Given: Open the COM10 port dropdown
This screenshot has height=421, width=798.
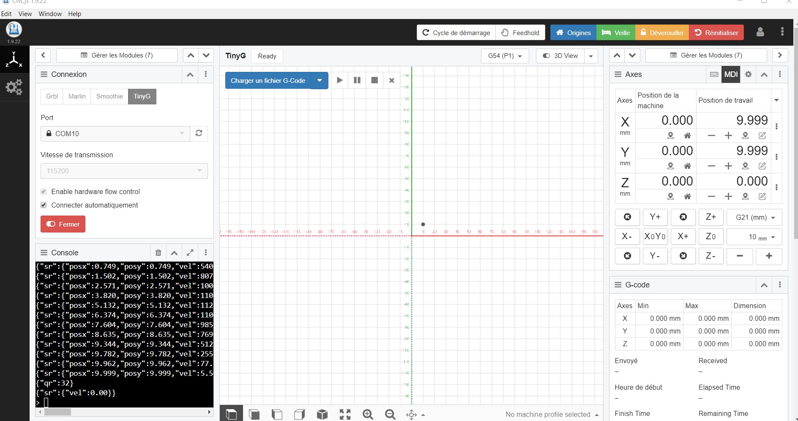Looking at the screenshot, I should coord(115,134).
